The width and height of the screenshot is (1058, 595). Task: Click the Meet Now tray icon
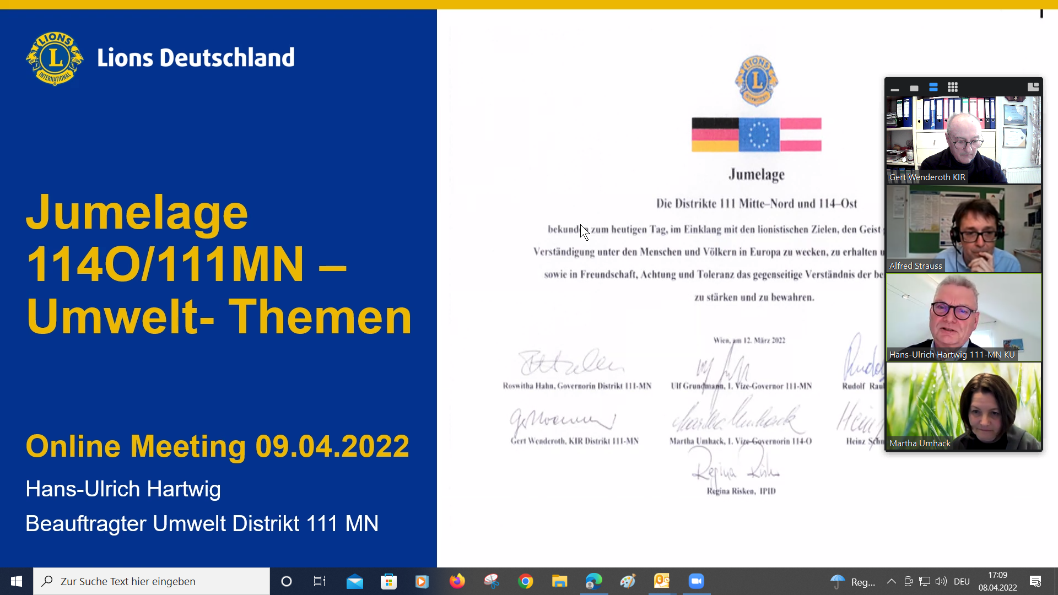[909, 581]
